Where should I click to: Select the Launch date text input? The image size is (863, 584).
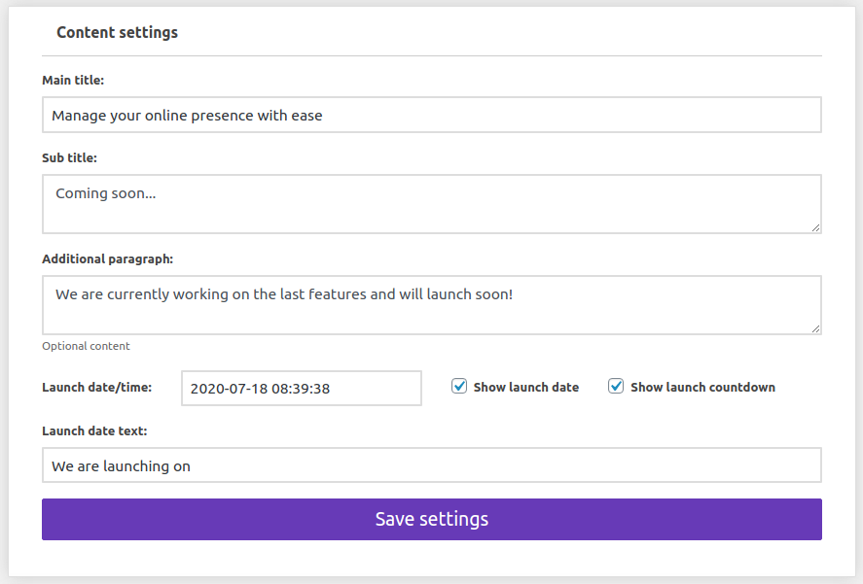pos(432,465)
